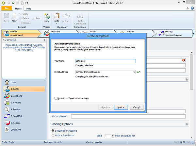Viewport: 196px width, 146px height.
Task: Click the BCC Addresses input field
Action: coord(128,116)
